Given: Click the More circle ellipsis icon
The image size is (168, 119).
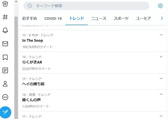Looking at the screenshot, I should click(5, 97).
